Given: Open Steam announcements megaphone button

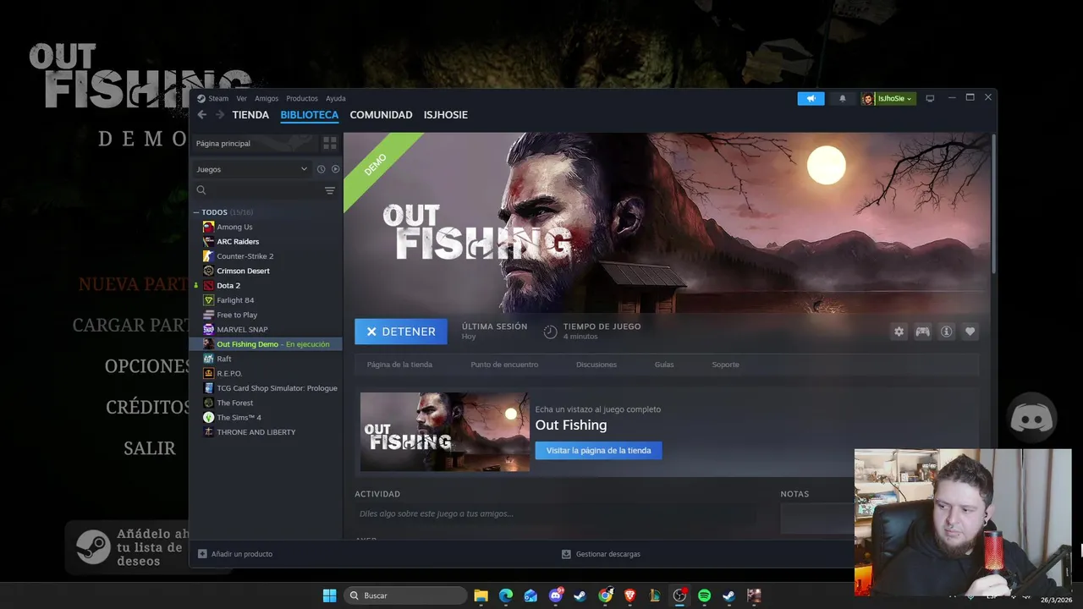Looking at the screenshot, I should [811, 98].
